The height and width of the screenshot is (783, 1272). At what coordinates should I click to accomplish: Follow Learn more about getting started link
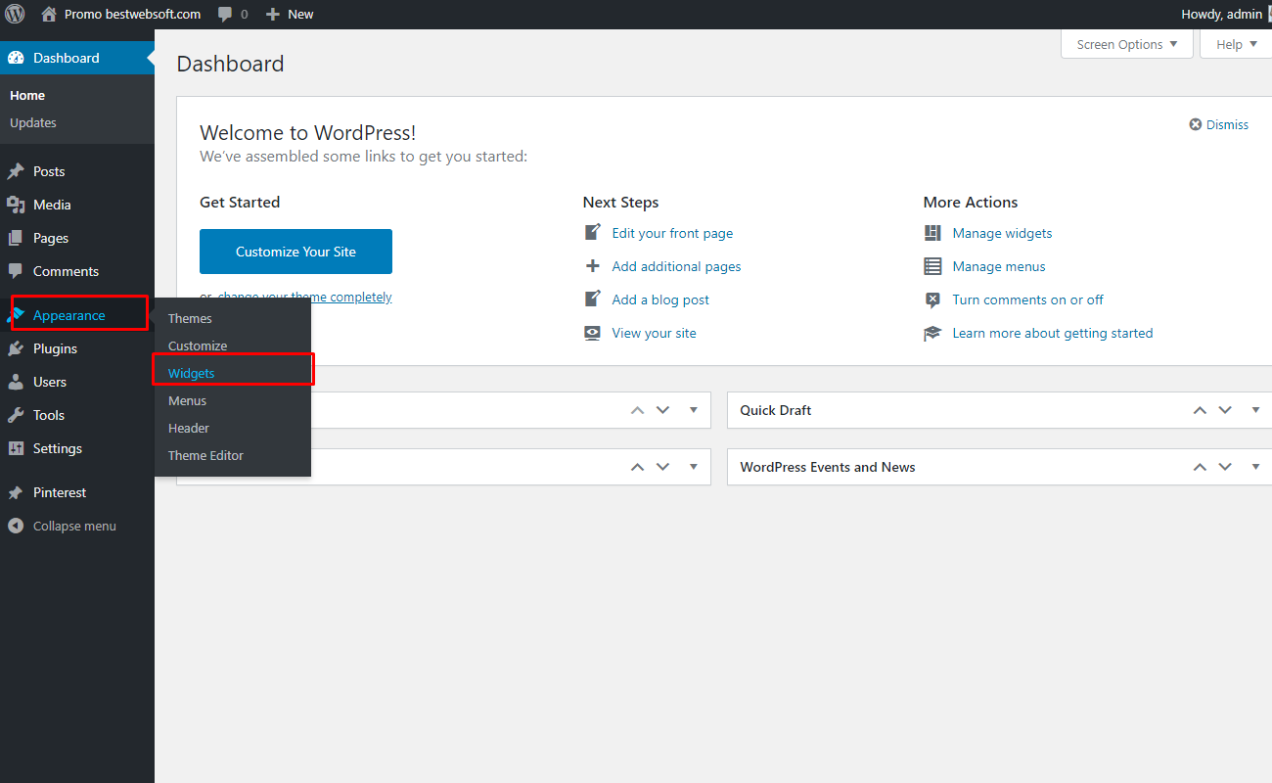click(x=1053, y=333)
